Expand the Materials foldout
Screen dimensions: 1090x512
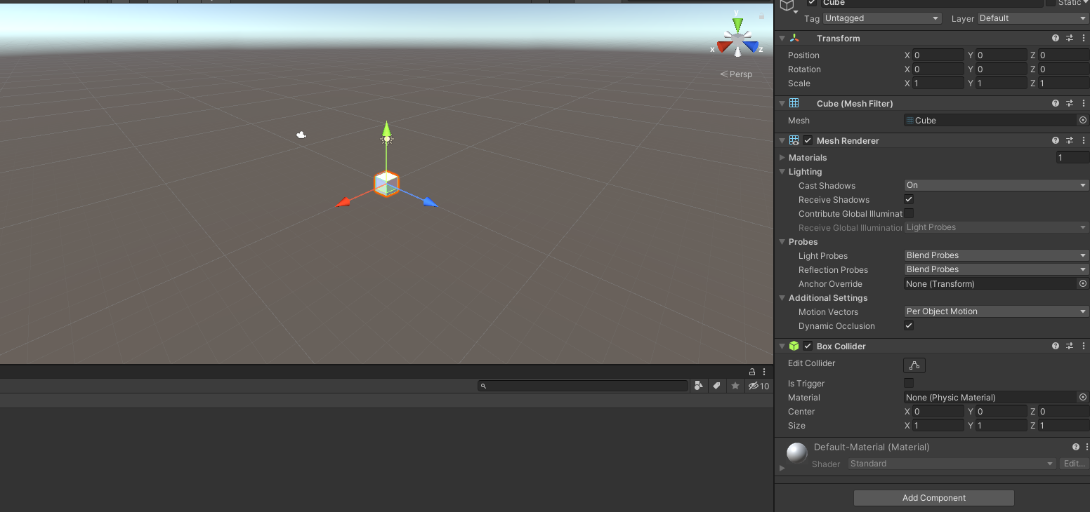[x=782, y=158]
